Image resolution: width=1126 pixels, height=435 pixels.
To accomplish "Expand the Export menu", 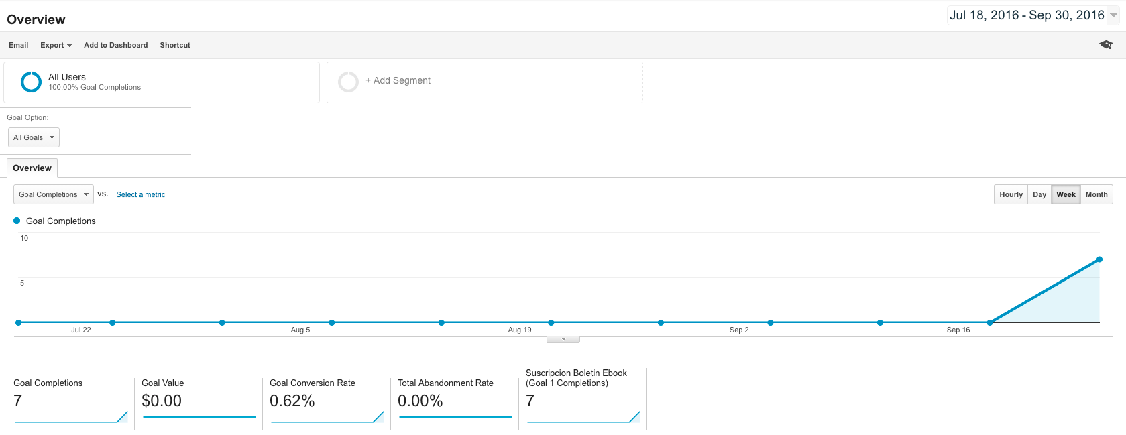I will [x=56, y=45].
